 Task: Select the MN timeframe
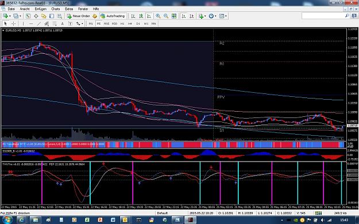pyautogui.click(x=153, y=23)
